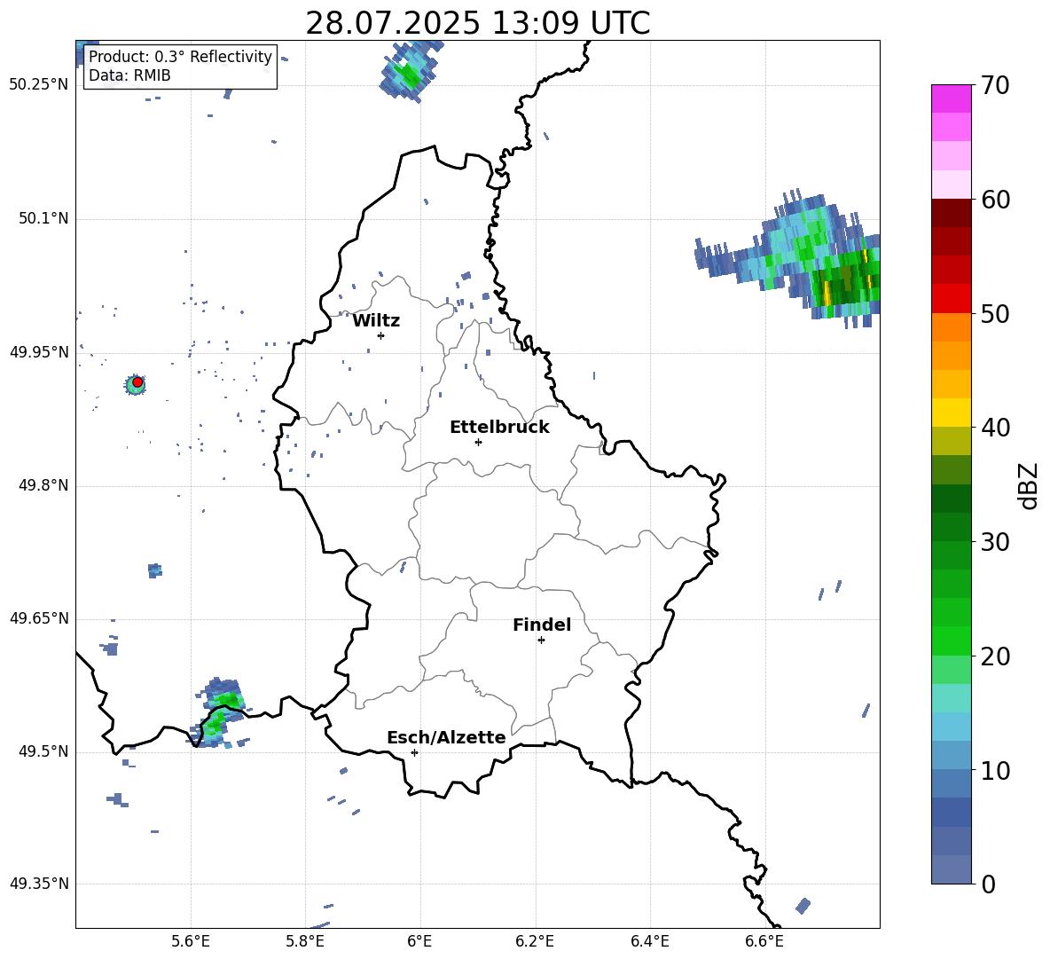
Task: Click the 10 label on the dBZ colorbar
Action: click(996, 770)
